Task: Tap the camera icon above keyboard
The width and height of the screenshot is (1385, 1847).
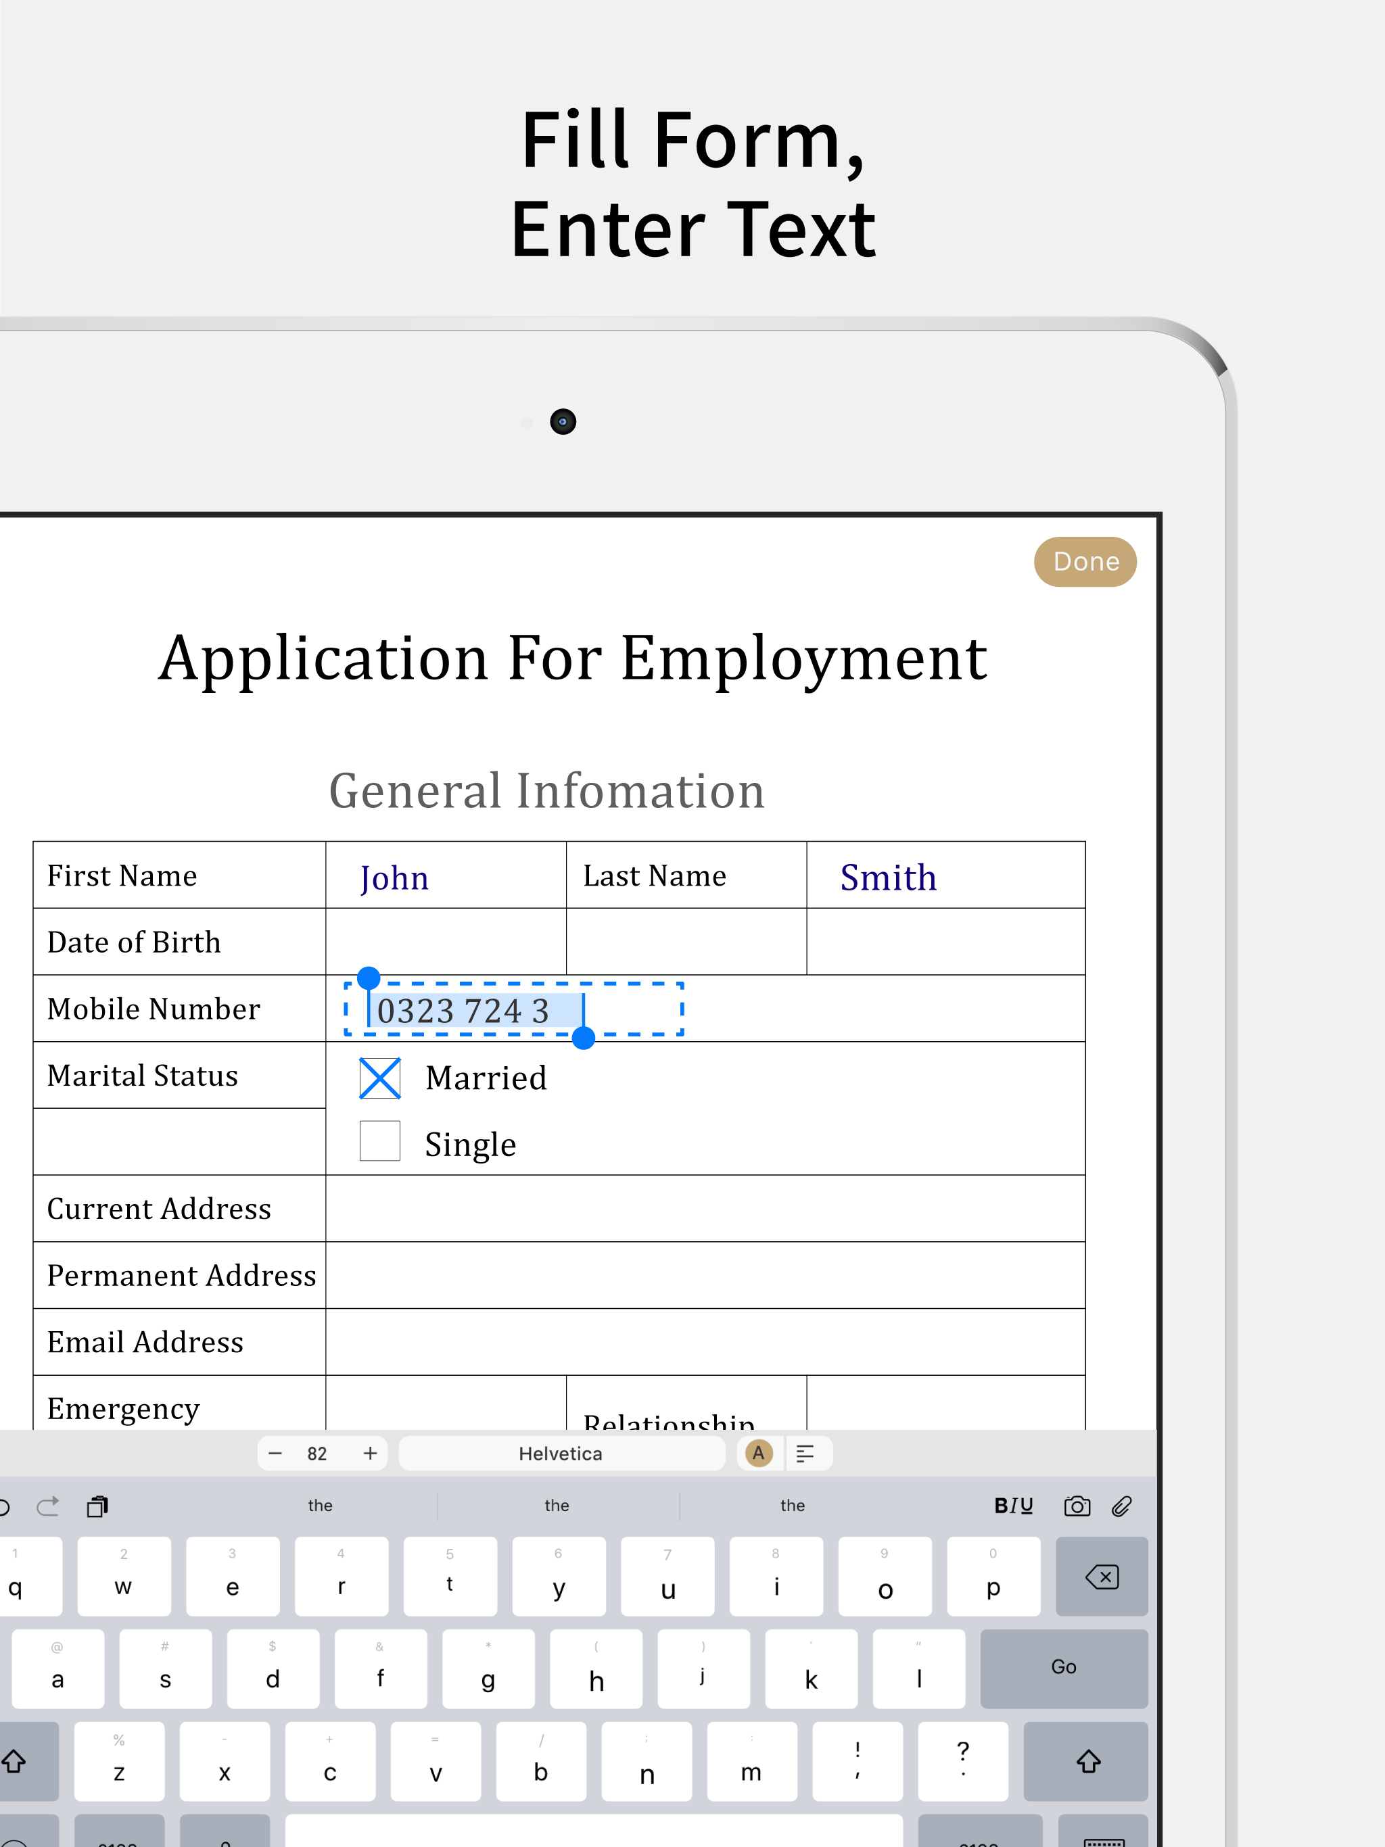Action: (1077, 1506)
